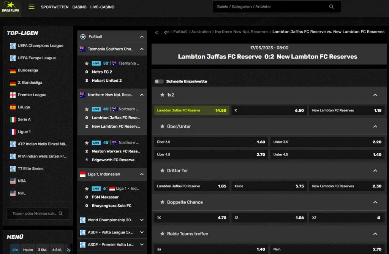Favorite the Weston Workers match star
The width and height of the screenshot is (389, 254).
tap(87, 143)
